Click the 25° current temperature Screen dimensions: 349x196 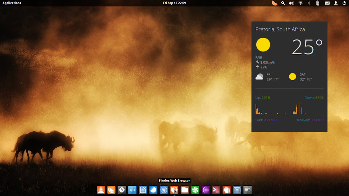tap(307, 47)
